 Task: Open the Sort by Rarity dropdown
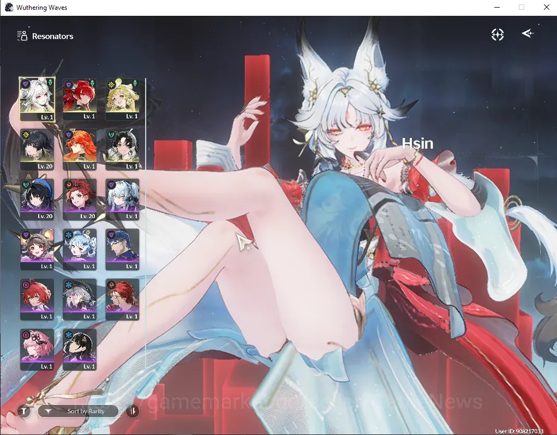[78, 411]
